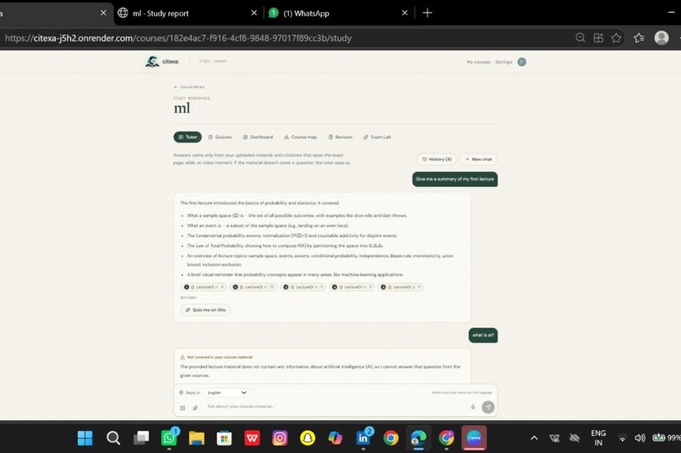
Task: Open WPS Office from the taskbar
Action: 253,439
